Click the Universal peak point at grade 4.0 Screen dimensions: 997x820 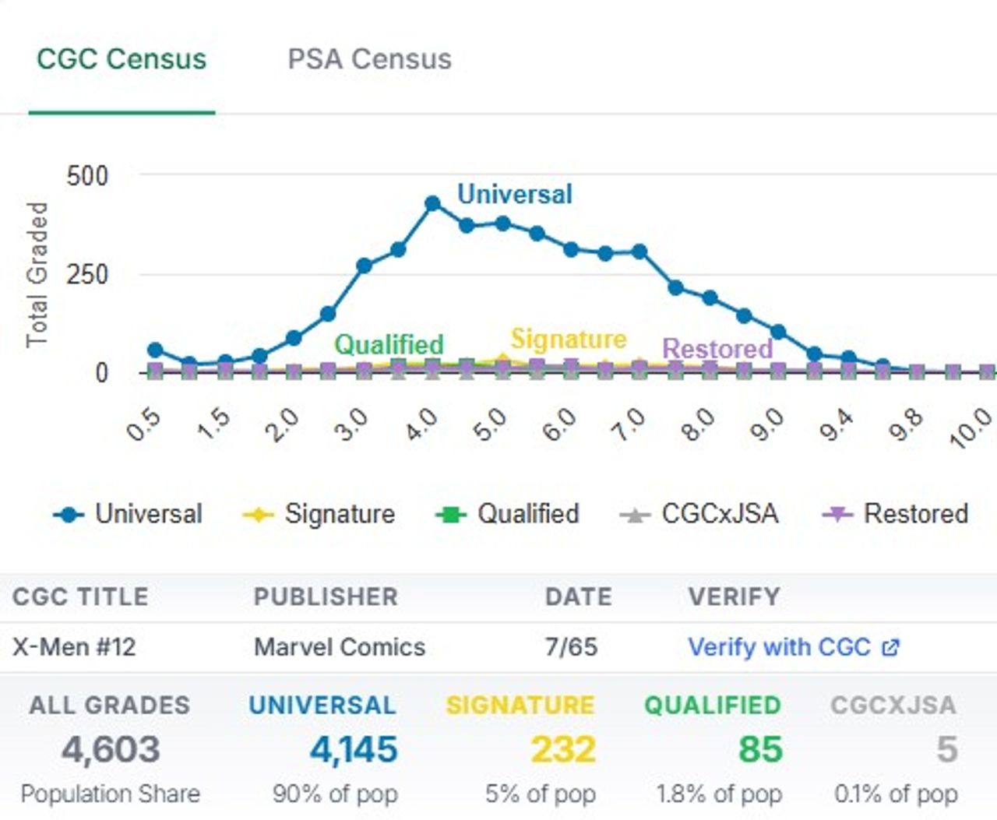433,204
